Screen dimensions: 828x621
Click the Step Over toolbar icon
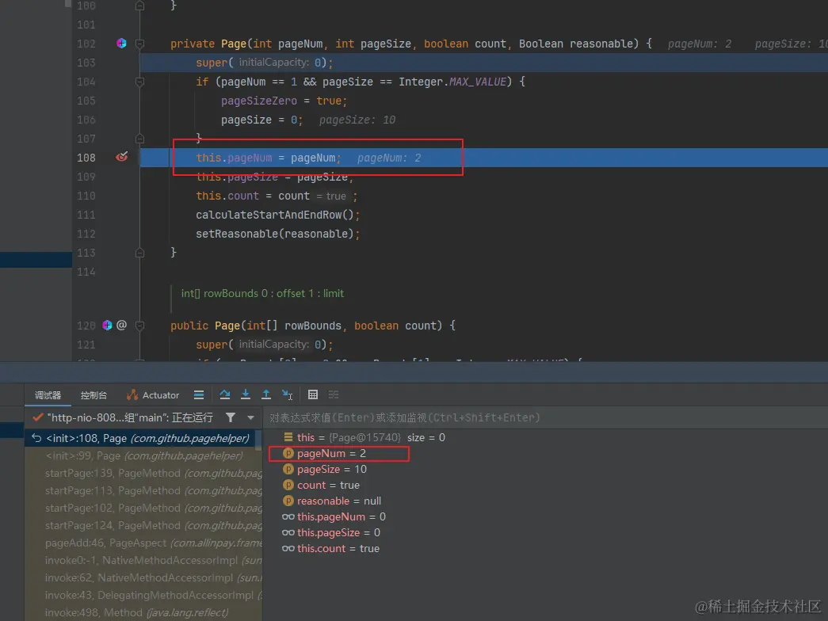pos(224,394)
